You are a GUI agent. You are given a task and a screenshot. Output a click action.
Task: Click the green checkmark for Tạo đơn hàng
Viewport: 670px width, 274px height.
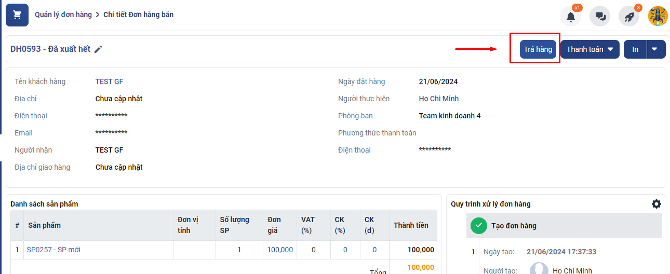(x=478, y=226)
